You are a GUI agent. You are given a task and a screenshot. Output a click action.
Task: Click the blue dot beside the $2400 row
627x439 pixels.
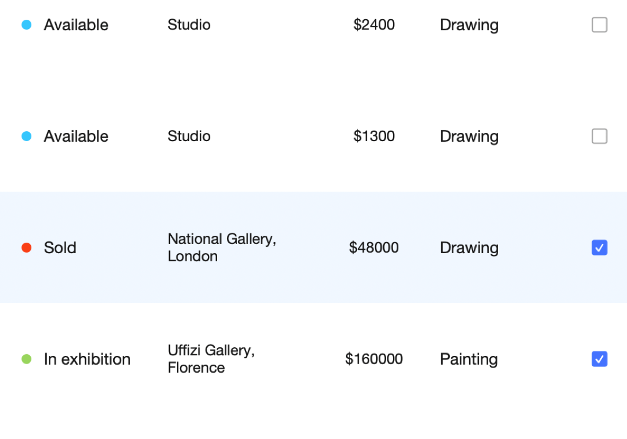pos(26,25)
